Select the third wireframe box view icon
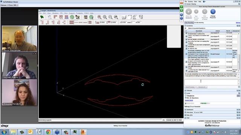 tap(135, 17)
